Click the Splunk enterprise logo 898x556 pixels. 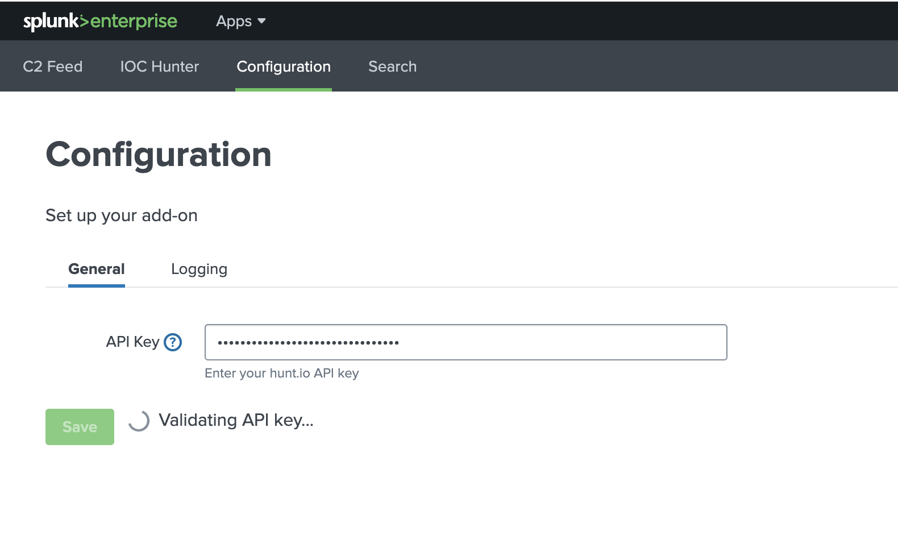[100, 21]
